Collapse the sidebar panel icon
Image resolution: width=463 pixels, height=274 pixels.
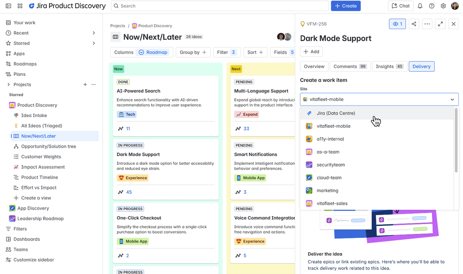point(8,6)
